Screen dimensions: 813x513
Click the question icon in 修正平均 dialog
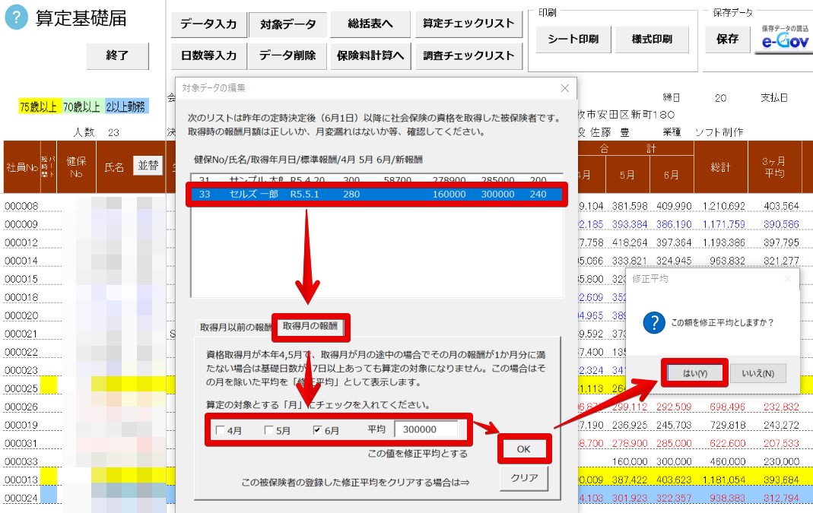pos(654,322)
